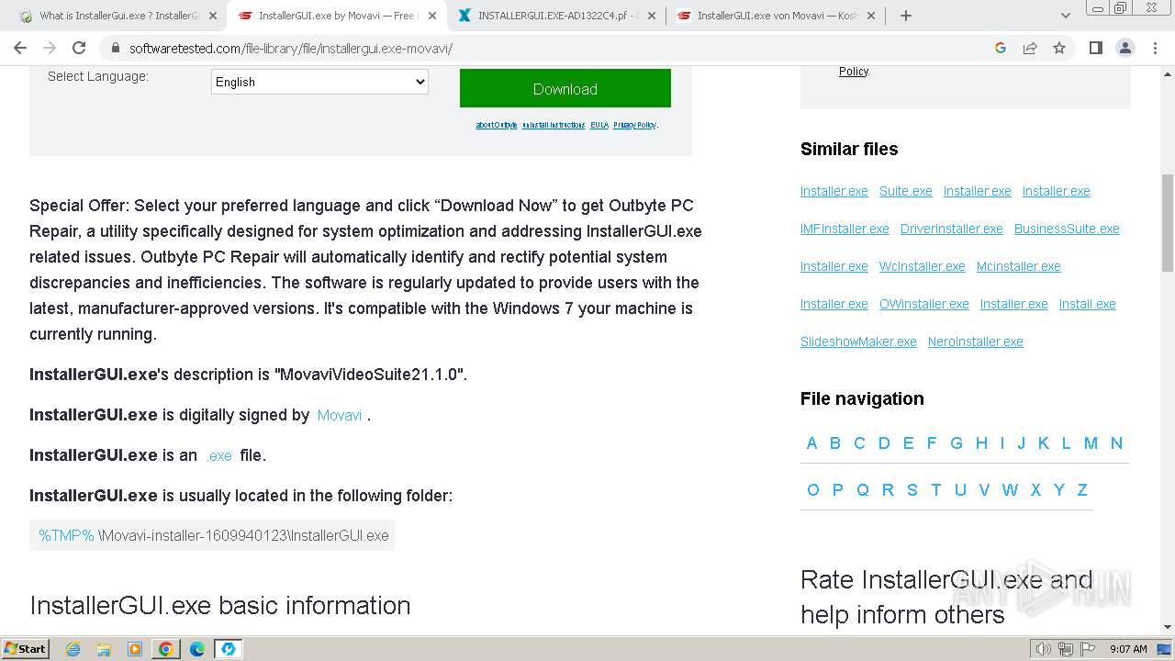
Task: Open Policy link in sidebar box
Action: coord(853,72)
